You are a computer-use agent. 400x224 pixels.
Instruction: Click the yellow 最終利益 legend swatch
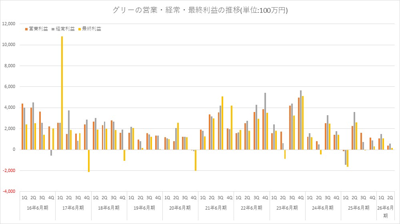(80, 29)
